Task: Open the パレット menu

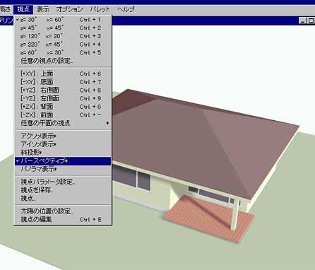Action: pos(100,9)
